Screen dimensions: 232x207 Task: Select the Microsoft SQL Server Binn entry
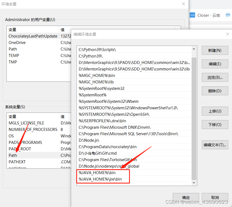tap(134, 134)
